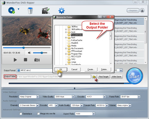Open the Sample Rate 44100 Hz dropdown

(107, 105)
